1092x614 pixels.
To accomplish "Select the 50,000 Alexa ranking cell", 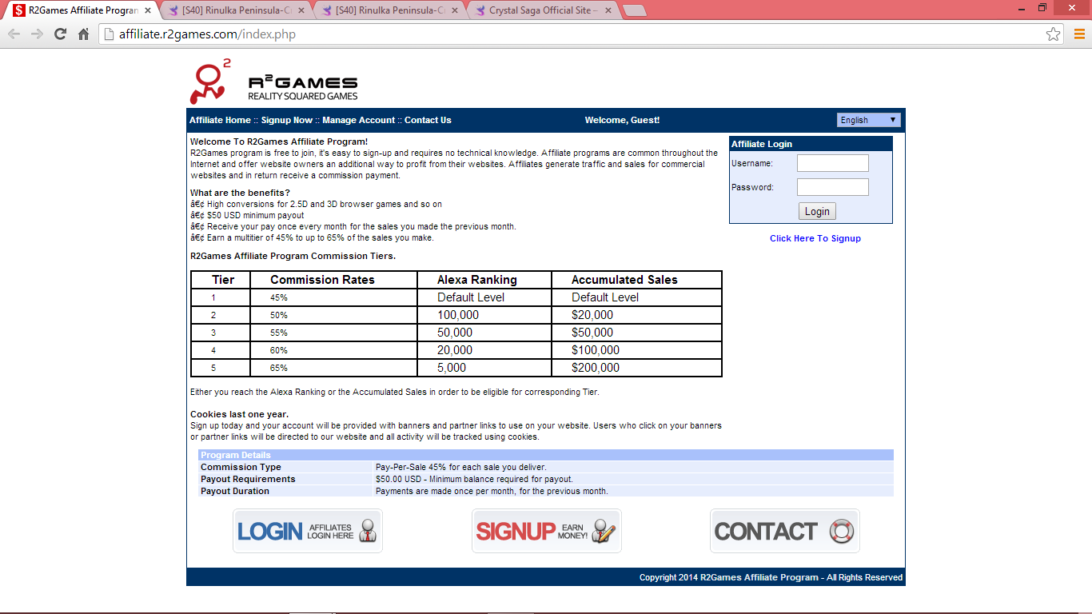I will pyautogui.click(x=484, y=333).
